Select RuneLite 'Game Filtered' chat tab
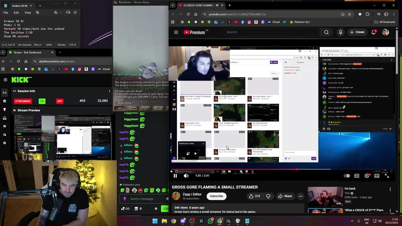 click(x=133, y=108)
